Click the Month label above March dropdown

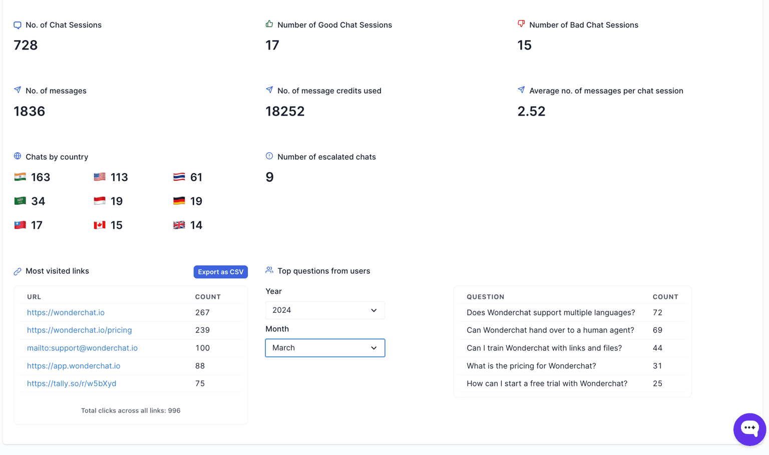[277, 329]
